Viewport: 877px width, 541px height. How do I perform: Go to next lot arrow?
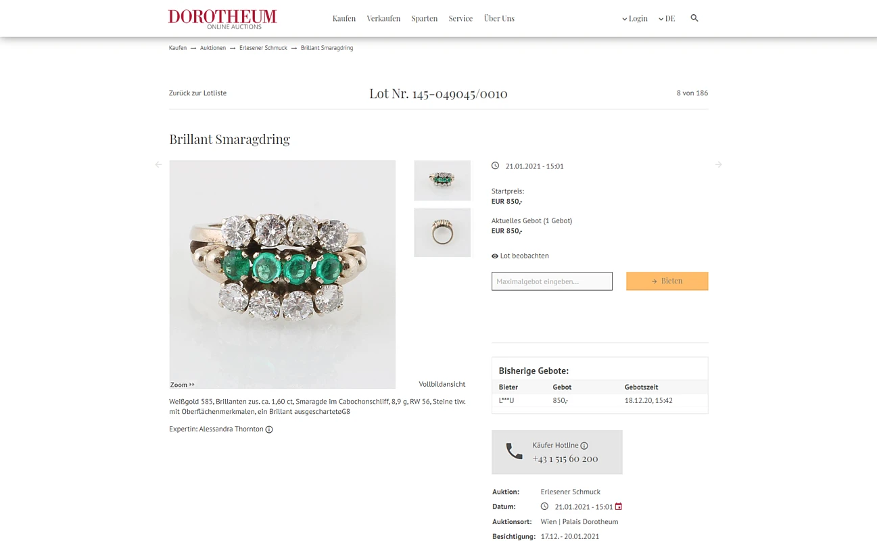718,164
